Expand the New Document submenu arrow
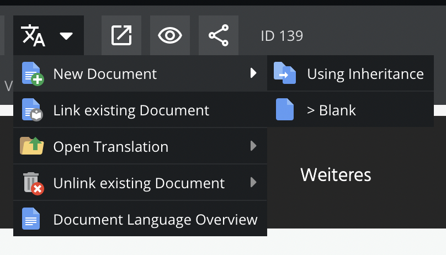446x255 pixels. coord(253,73)
